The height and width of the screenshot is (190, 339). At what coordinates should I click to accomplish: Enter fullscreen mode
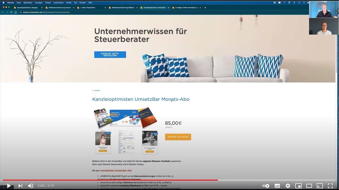pyautogui.click(x=330, y=186)
